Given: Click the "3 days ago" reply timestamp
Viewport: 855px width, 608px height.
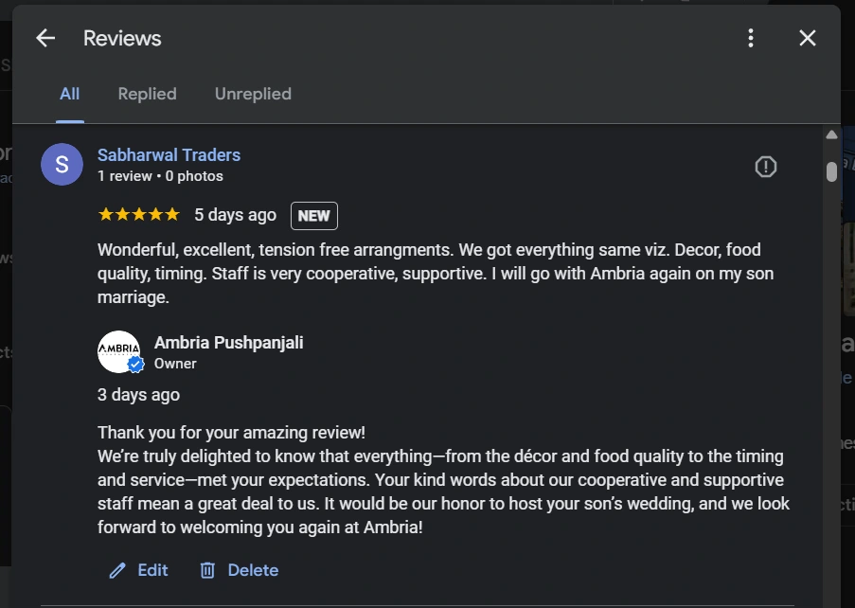Looking at the screenshot, I should pos(138,395).
